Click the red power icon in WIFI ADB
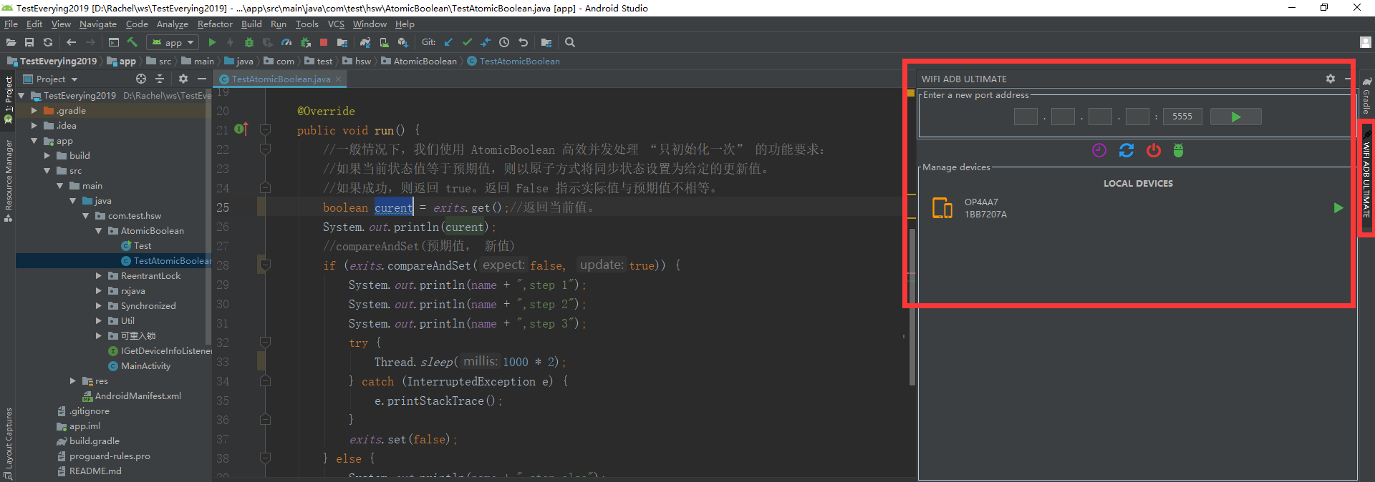Screen dimensions: 1375x482 tap(1154, 150)
